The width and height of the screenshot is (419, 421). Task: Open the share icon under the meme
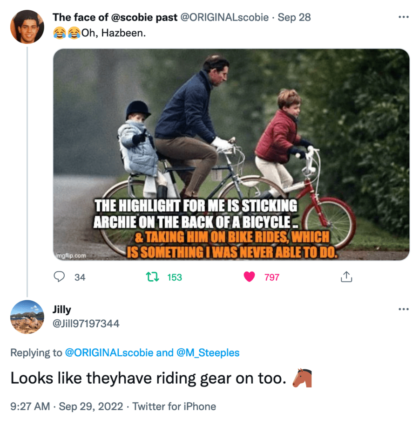pos(346,277)
